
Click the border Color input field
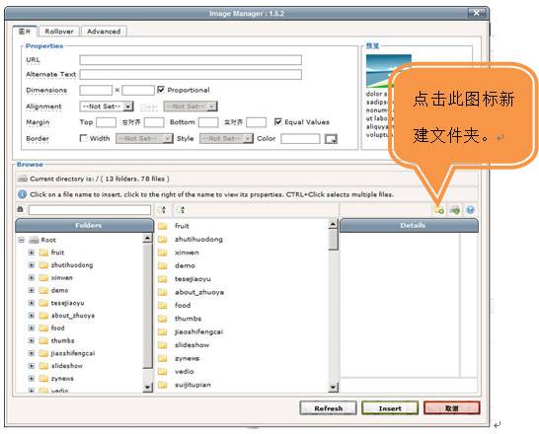pos(300,138)
